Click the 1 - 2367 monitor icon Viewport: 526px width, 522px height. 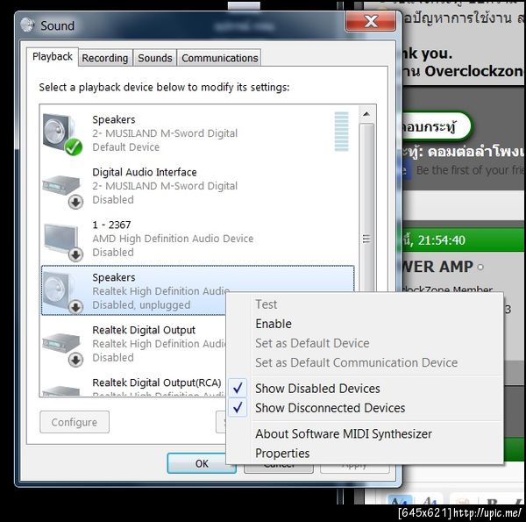pos(62,242)
